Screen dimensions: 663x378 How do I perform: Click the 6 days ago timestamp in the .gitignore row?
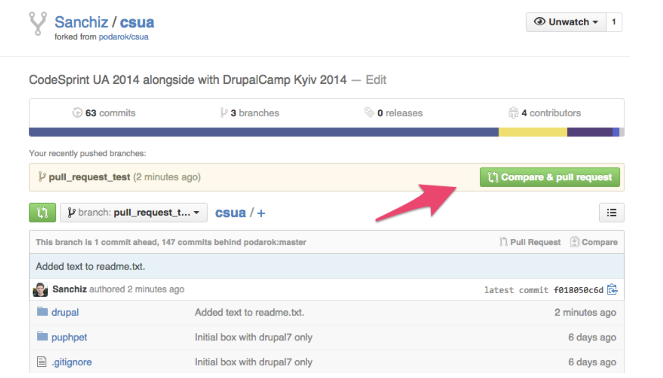coord(592,362)
